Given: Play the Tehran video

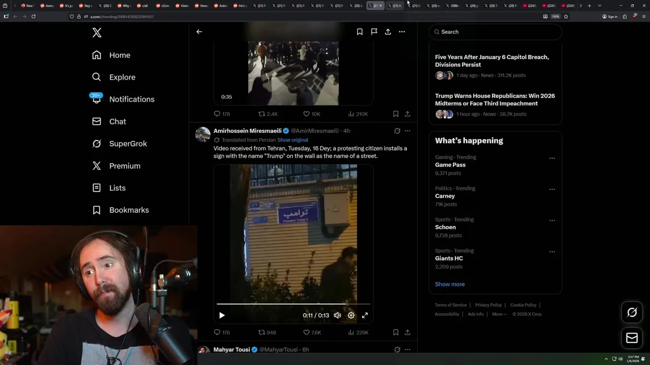Looking at the screenshot, I should [222, 315].
